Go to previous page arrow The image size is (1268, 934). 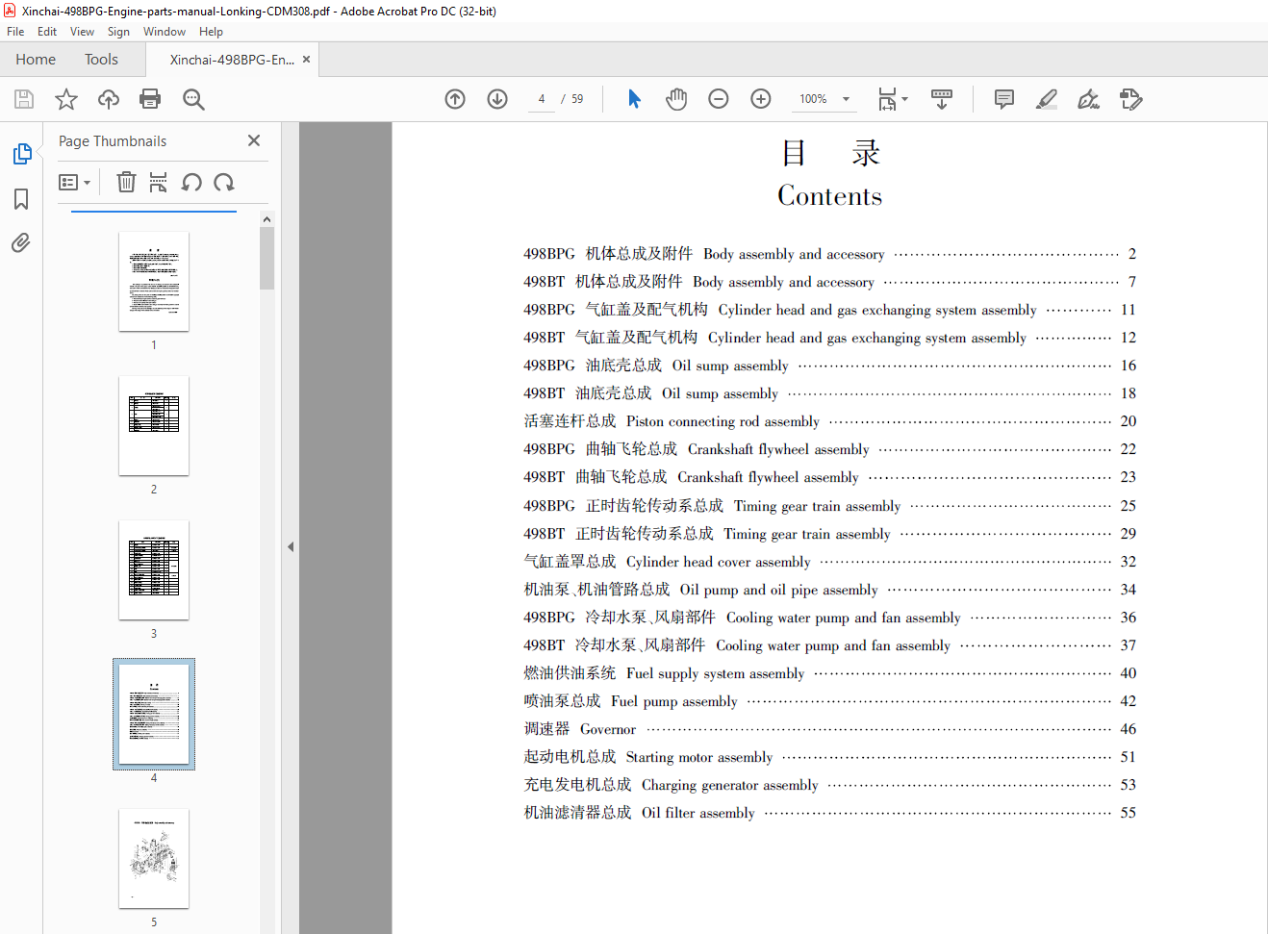point(455,99)
